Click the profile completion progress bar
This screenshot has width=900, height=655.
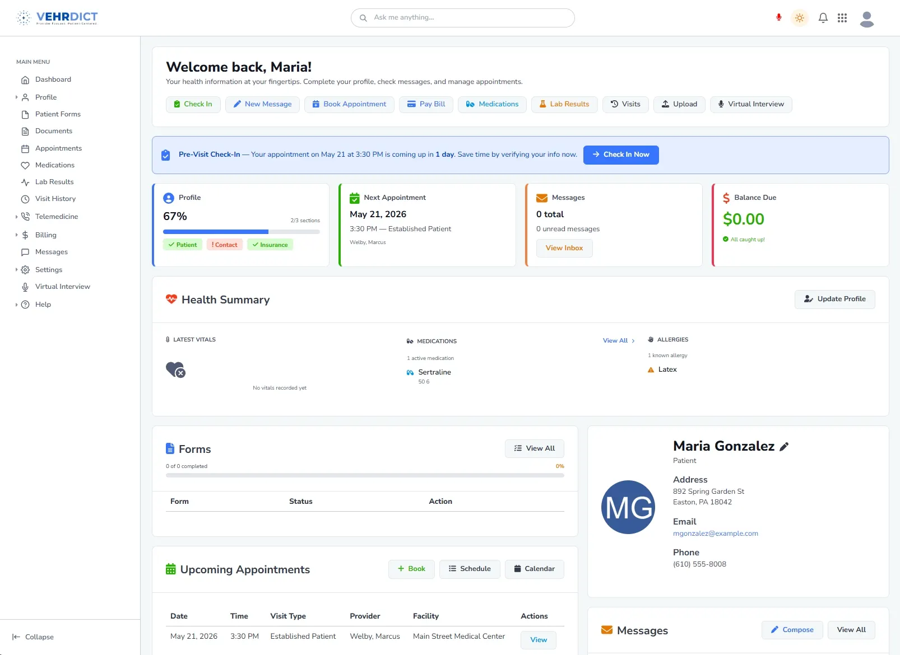241,232
